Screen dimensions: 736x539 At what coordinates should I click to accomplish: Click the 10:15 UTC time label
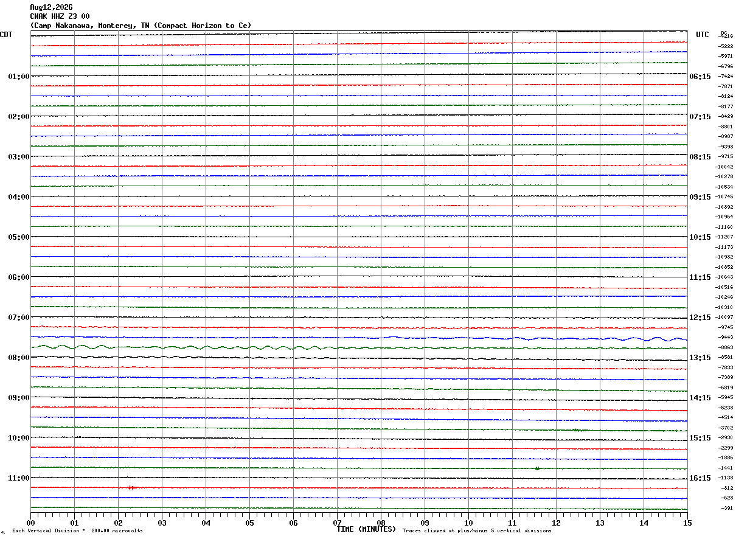(x=700, y=237)
